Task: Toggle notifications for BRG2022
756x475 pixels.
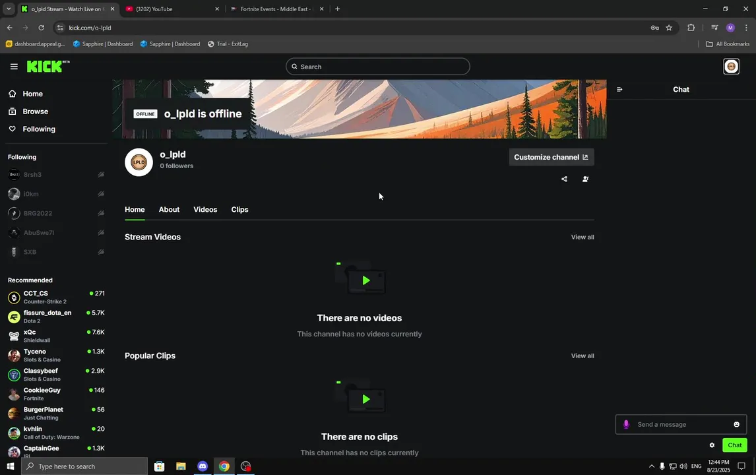Action: pos(101,213)
